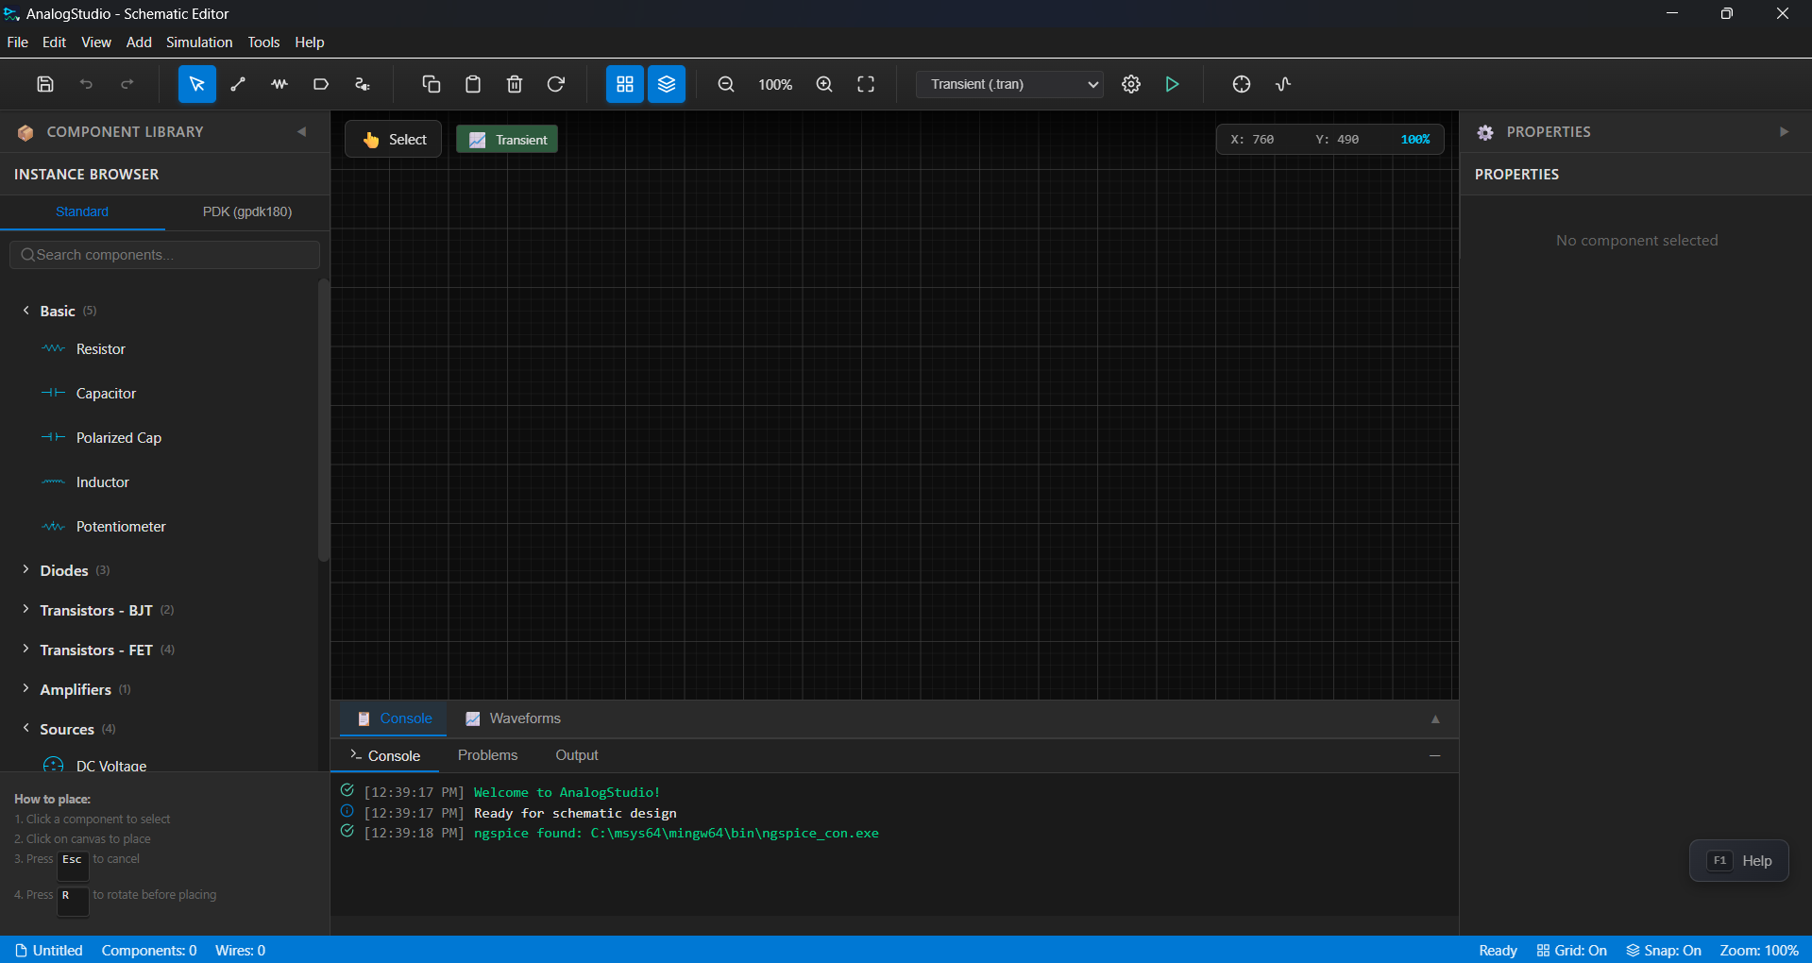Expand the Diodes category
Viewport: 1812px width, 963px height.
point(66,570)
